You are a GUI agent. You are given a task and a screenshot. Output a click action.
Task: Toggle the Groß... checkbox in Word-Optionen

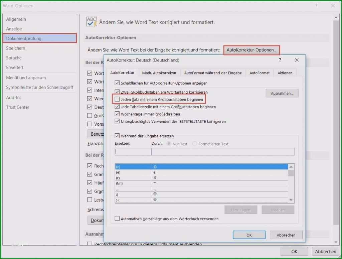[x=90, y=115]
